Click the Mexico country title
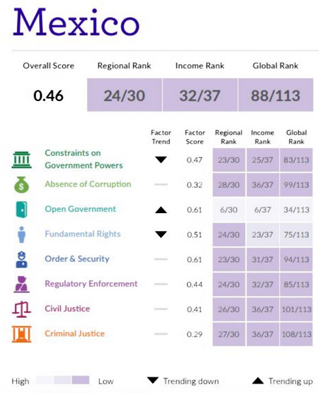 [x=77, y=22]
